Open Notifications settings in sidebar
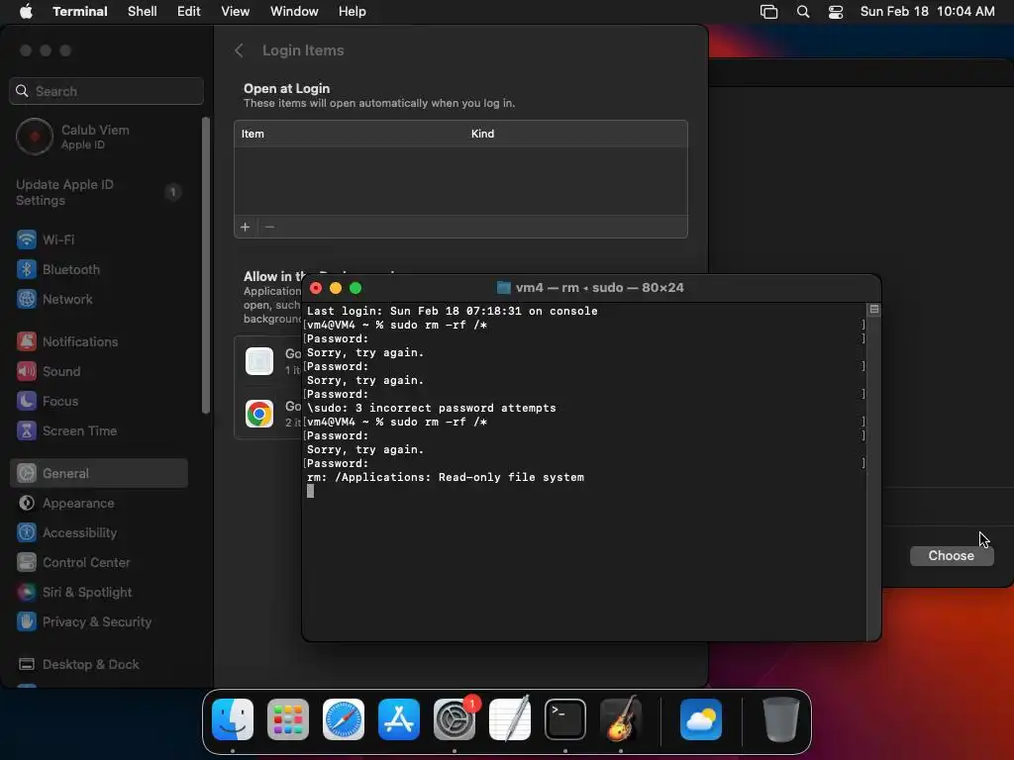Viewport: 1014px width, 760px height. (x=99, y=341)
